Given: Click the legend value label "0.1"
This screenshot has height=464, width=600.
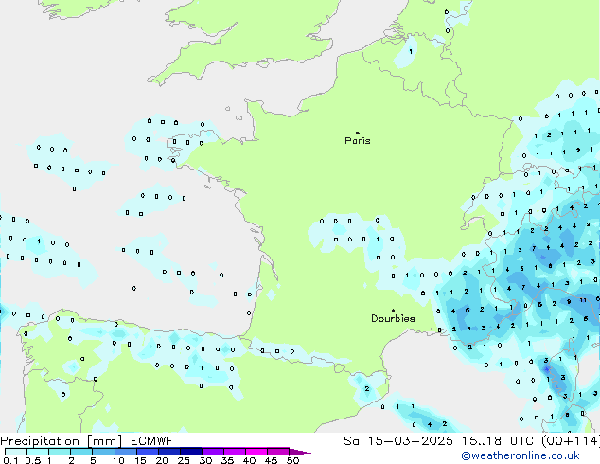Looking at the screenshot, I should point(10,460).
